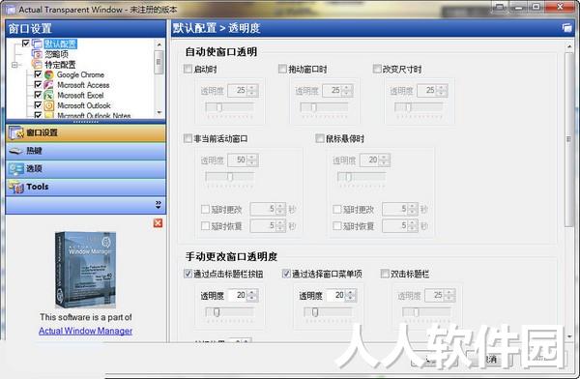
Task: Toggle the Google Chrome checkbox
Action: click(x=38, y=74)
